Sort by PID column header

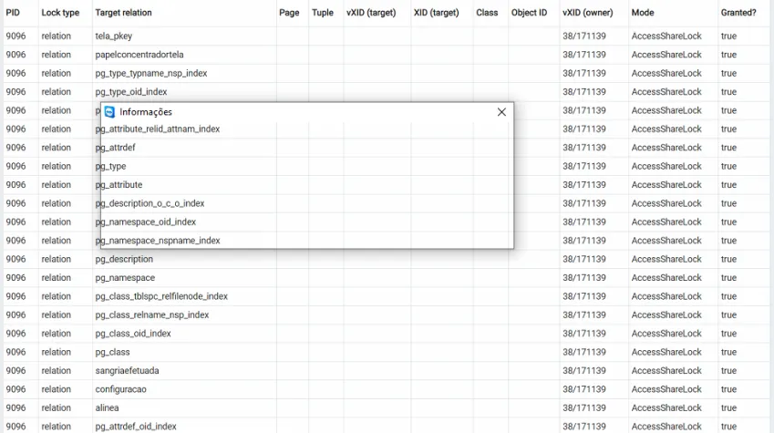[x=13, y=13]
